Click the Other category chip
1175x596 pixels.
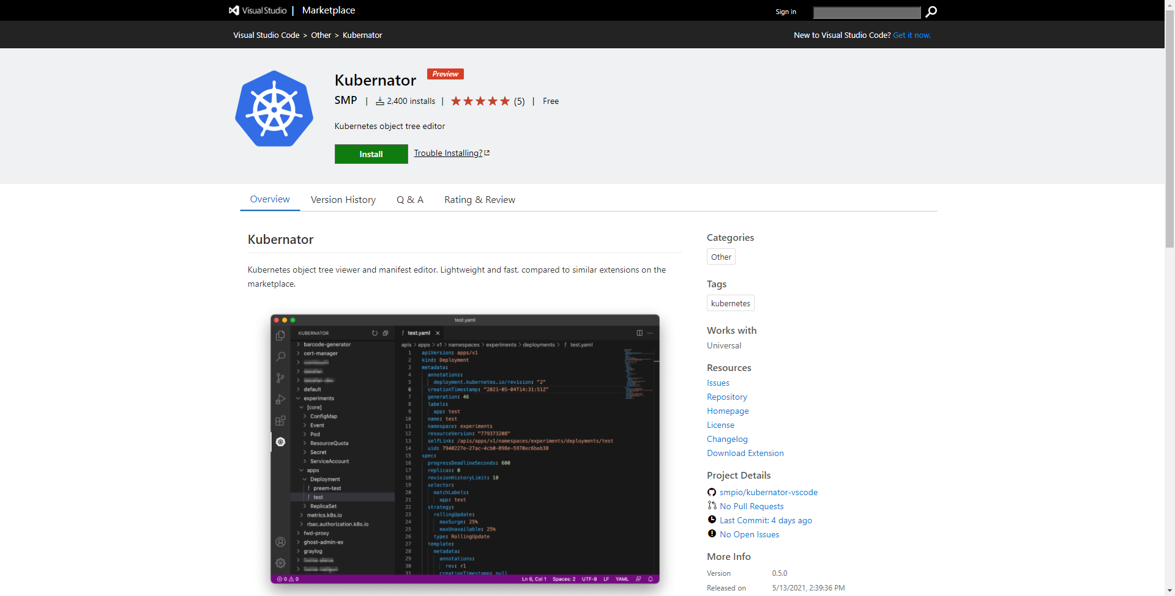click(x=721, y=257)
